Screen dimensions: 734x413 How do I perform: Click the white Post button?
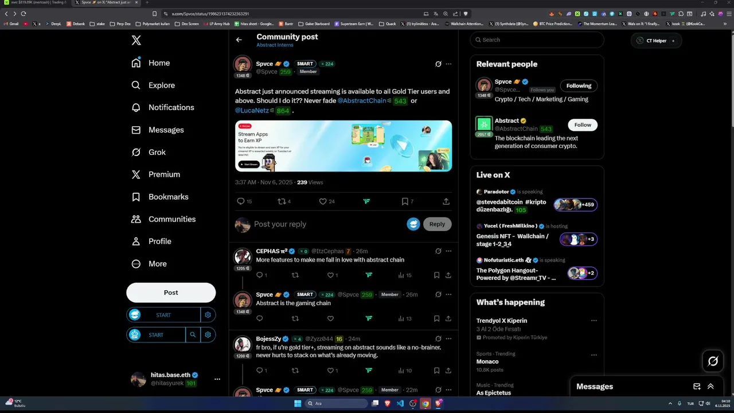(x=171, y=293)
